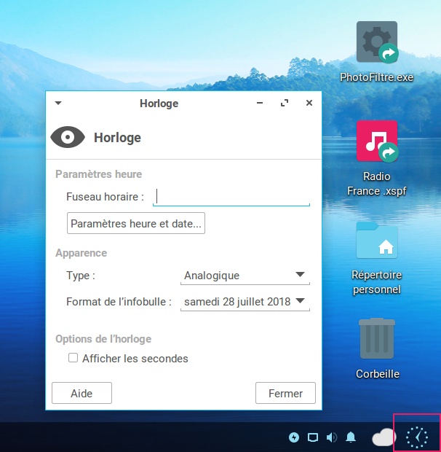Open the Corbeille trash icon

pyautogui.click(x=377, y=340)
